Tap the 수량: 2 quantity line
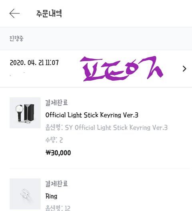This screenshot has height=211, width=192. point(54,140)
